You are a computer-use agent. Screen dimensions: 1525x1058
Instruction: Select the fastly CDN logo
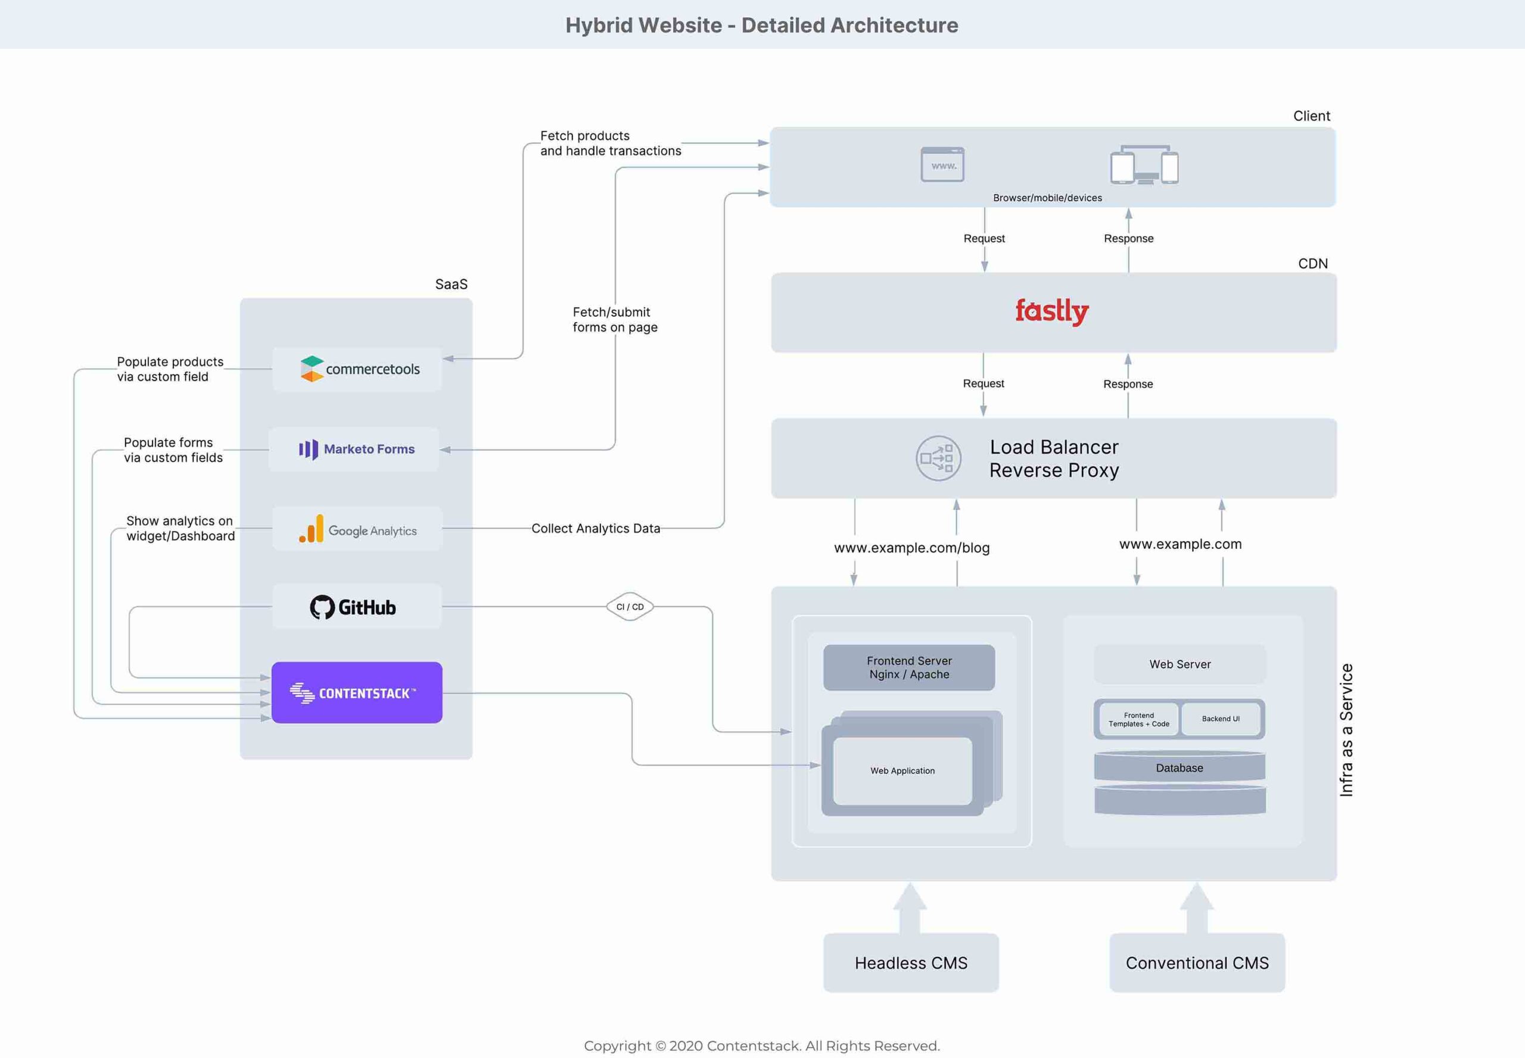click(1051, 311)
